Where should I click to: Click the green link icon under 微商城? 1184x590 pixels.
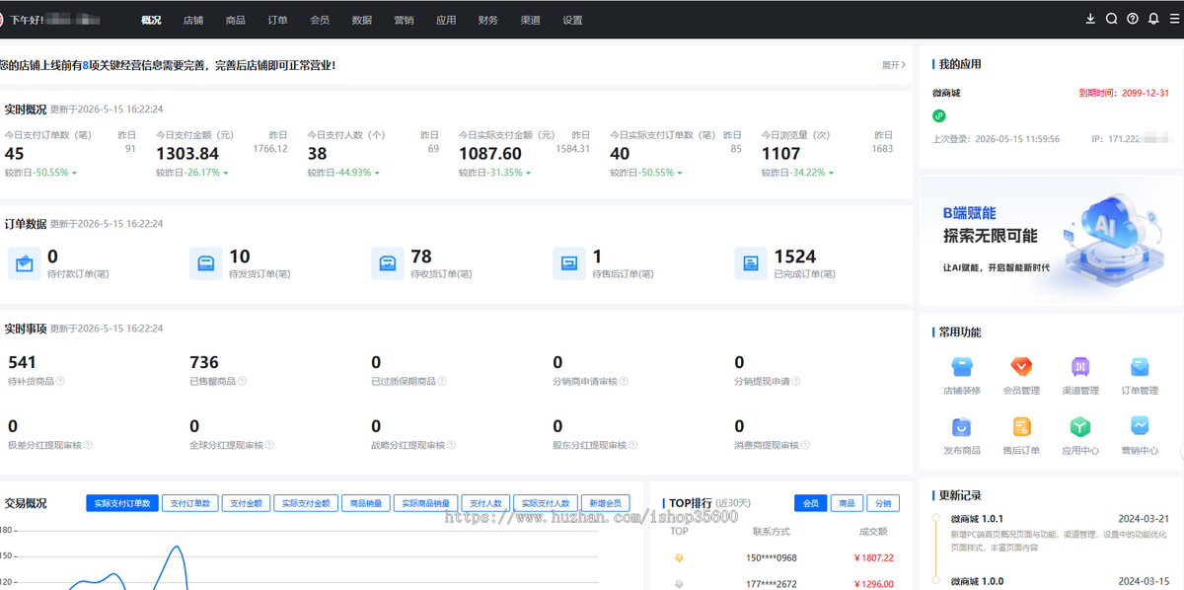pos(939,115)
